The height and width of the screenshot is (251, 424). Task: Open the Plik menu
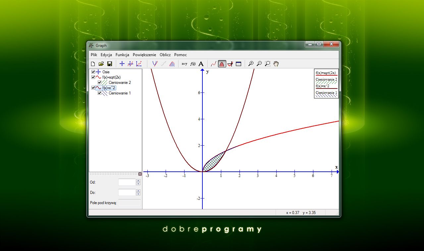(x=94, y=55)
